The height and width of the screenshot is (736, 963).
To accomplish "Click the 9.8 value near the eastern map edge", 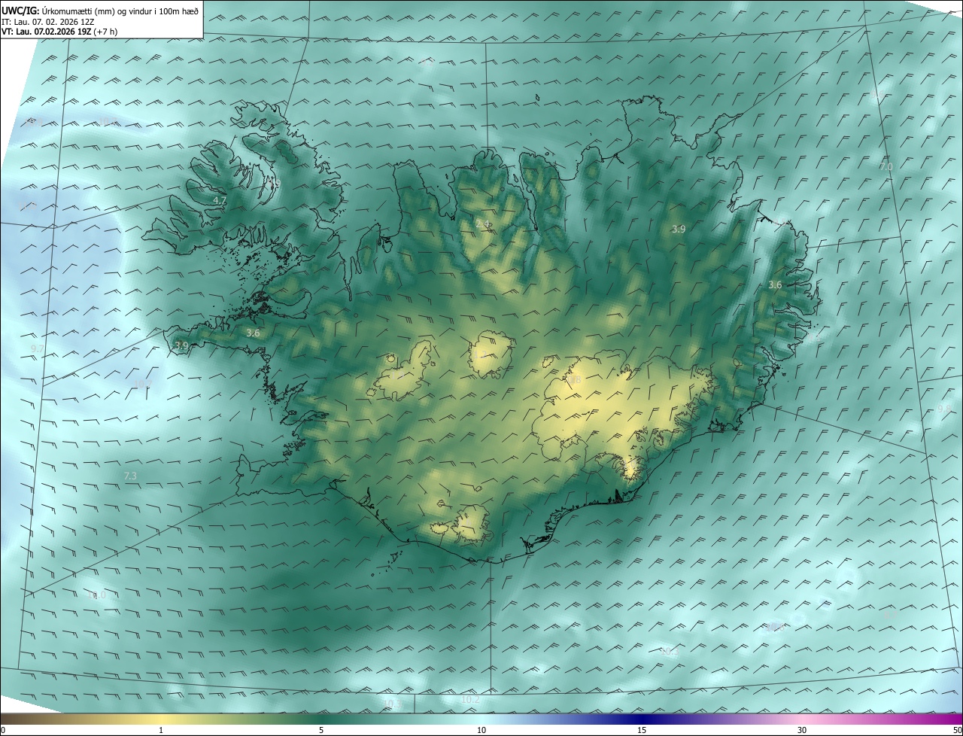I will 944,409.
